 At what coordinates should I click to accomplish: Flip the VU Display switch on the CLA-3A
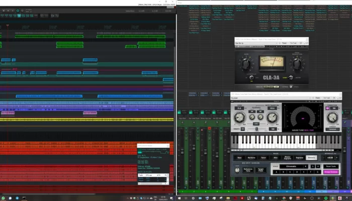tap(251, 77)
